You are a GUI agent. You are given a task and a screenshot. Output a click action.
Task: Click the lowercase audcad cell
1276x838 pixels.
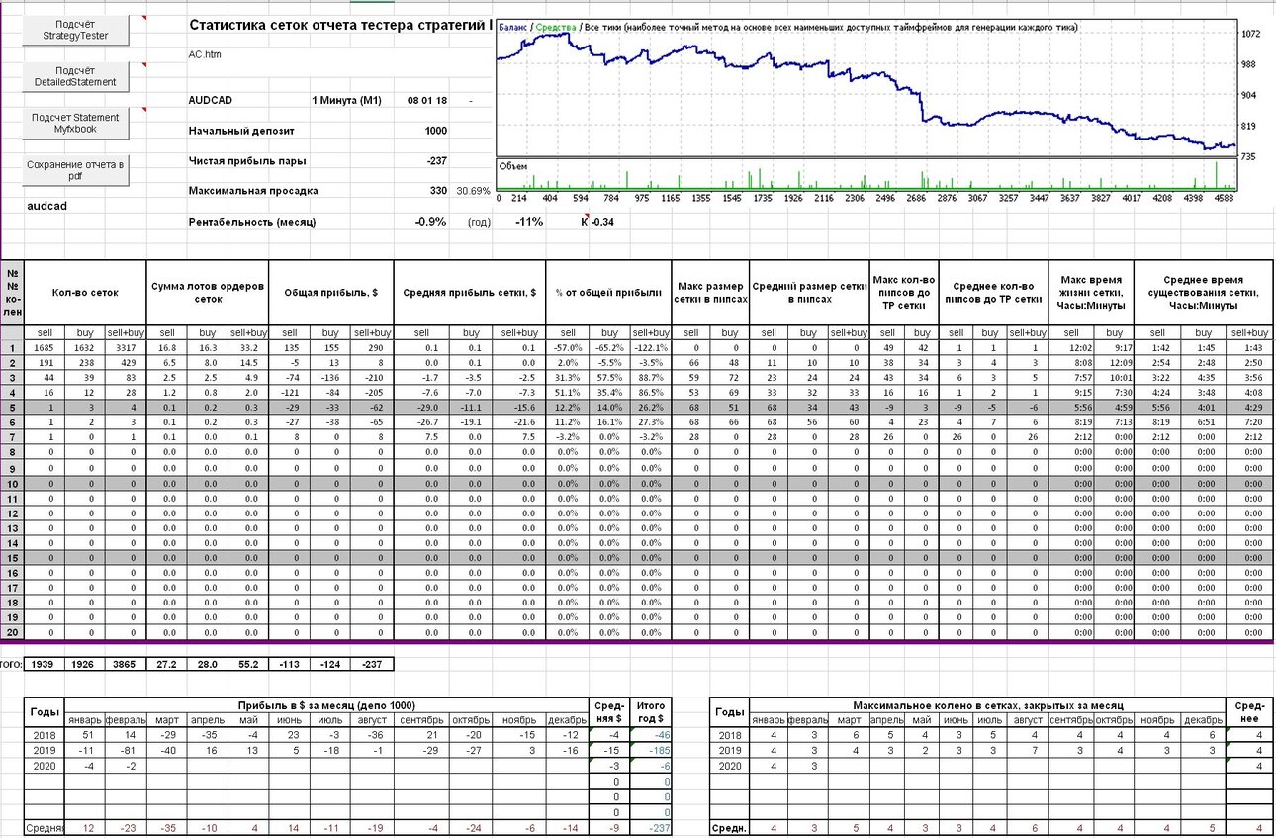(47, 206)
